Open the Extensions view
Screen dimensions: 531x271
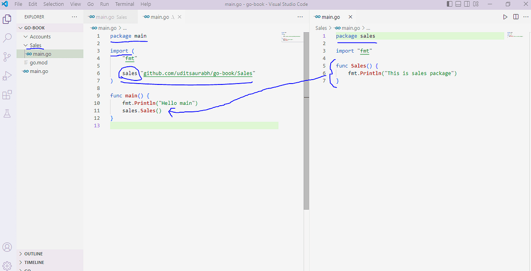[7, 95]
